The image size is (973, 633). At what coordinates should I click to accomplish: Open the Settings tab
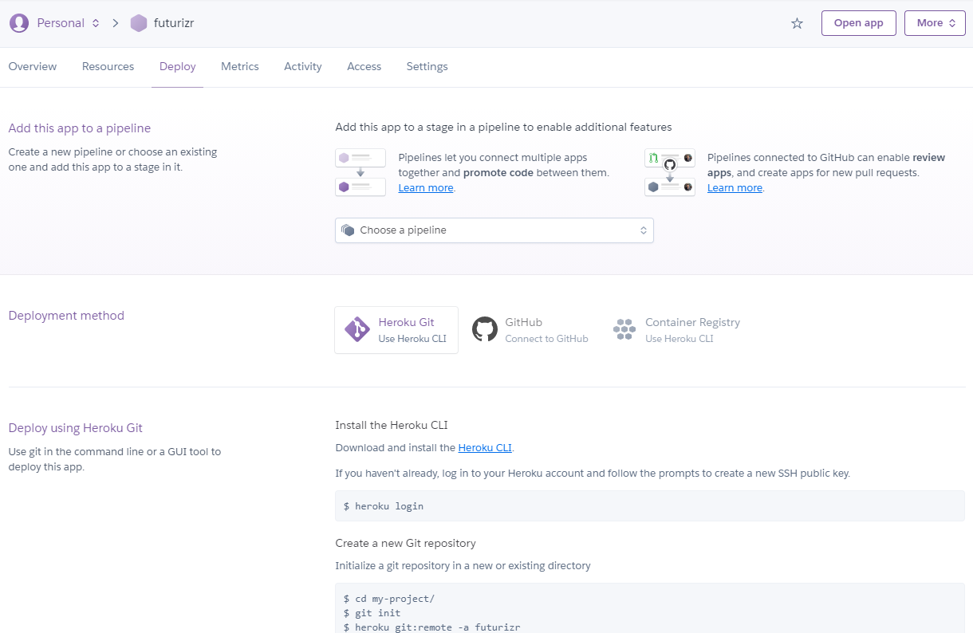(x=427, y=67)
